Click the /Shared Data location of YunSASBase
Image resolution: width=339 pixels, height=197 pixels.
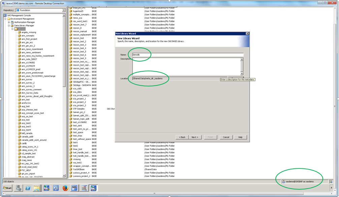[x=151, y=169]
